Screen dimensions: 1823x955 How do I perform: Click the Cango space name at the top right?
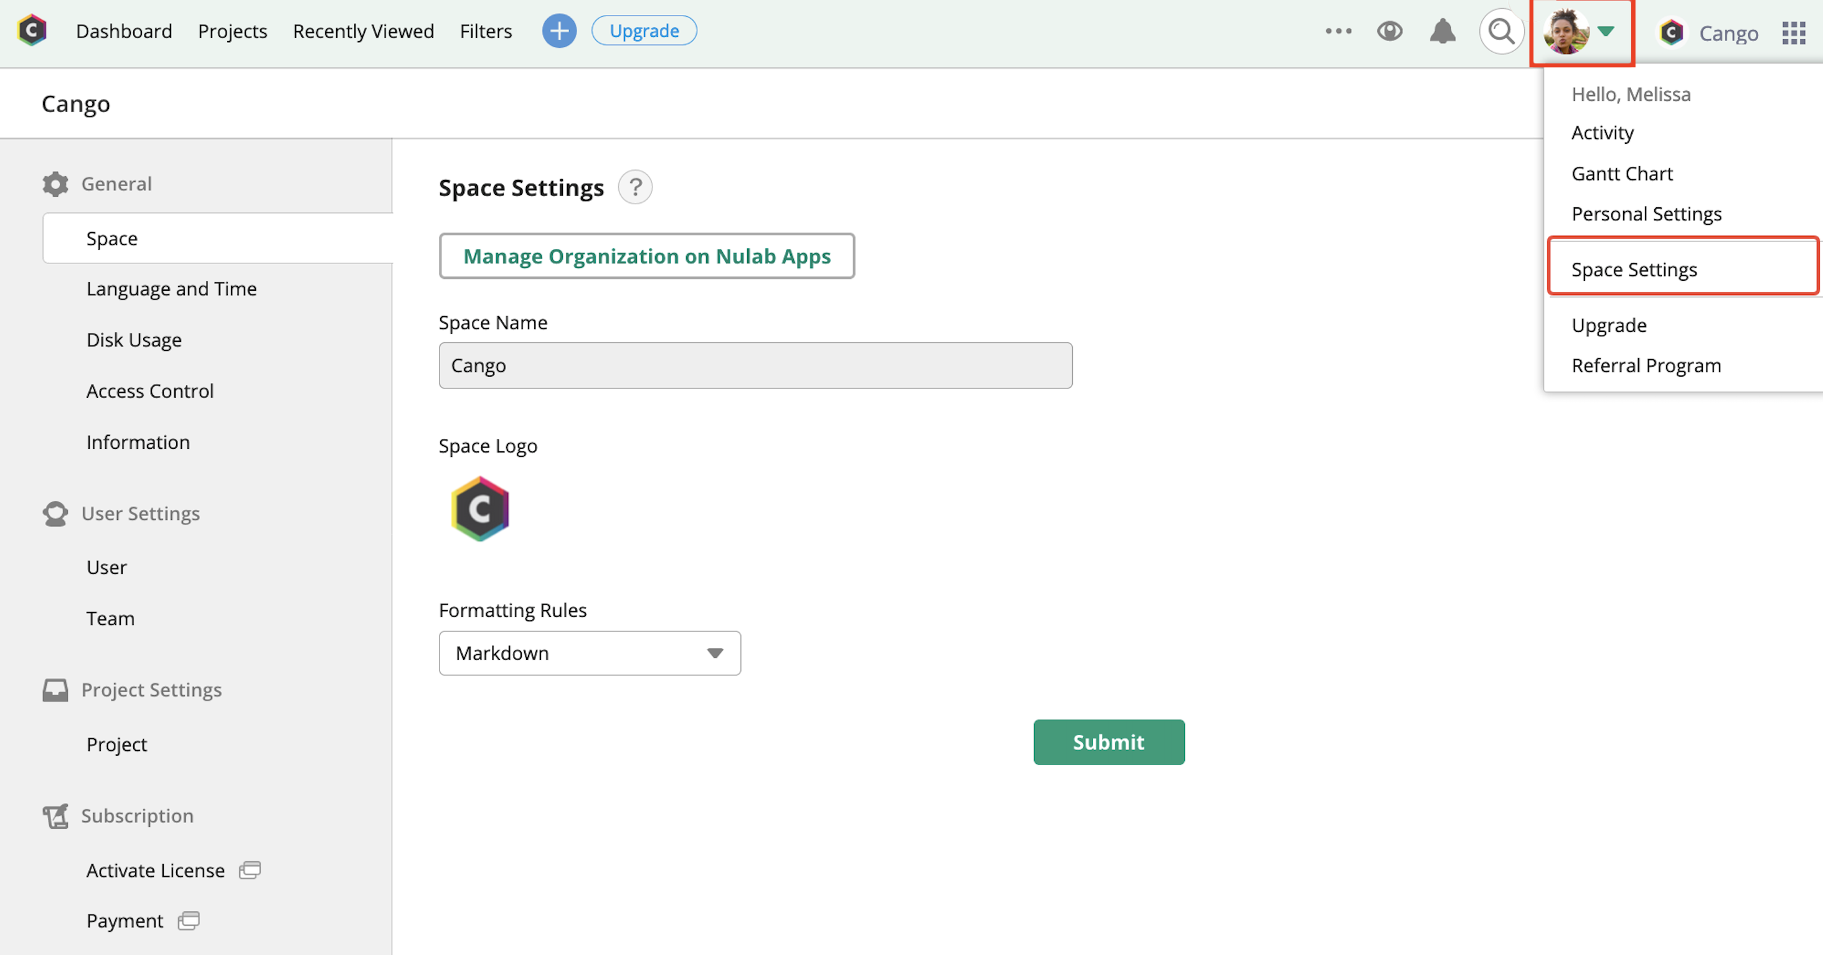1728,33
